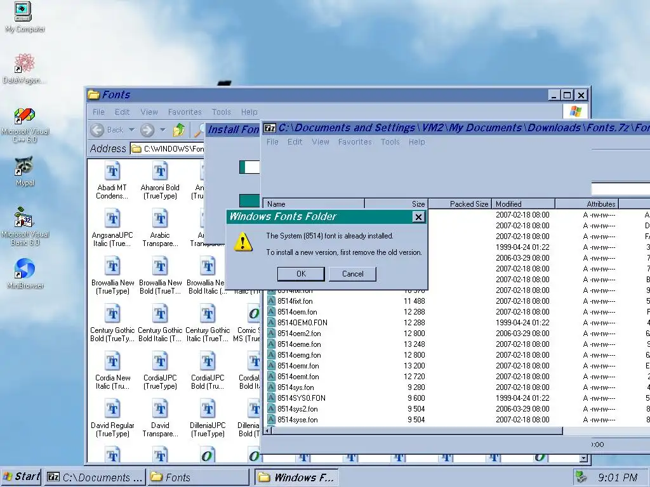Viewport: 650px width, 487px height.
Task: Click the Start button
Action: tap(21, 477)
